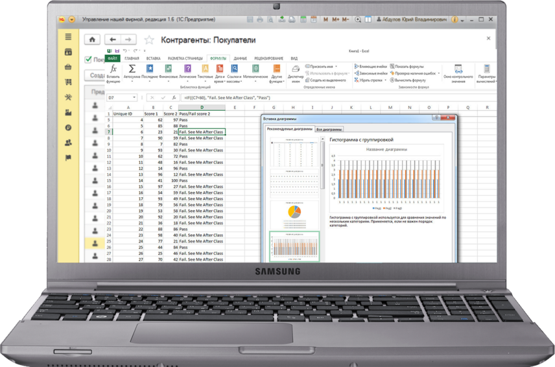Expand the Проверка наличия ошибок dropdown arrow
Viewport: 555px width, 367px height.
click(439, 73)
